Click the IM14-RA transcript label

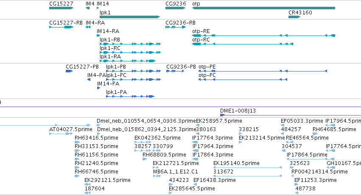point(108,31)
